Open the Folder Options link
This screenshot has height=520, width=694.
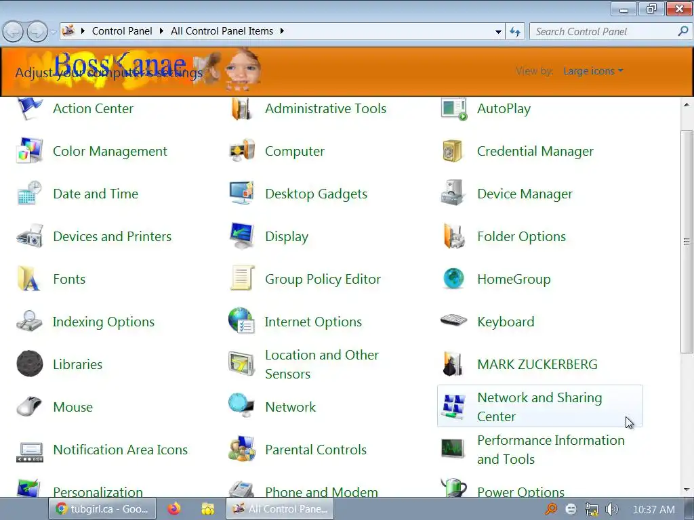(521, 236)
